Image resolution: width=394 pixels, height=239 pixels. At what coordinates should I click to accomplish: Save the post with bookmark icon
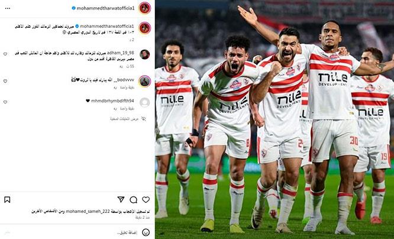[x=7, y=200]
